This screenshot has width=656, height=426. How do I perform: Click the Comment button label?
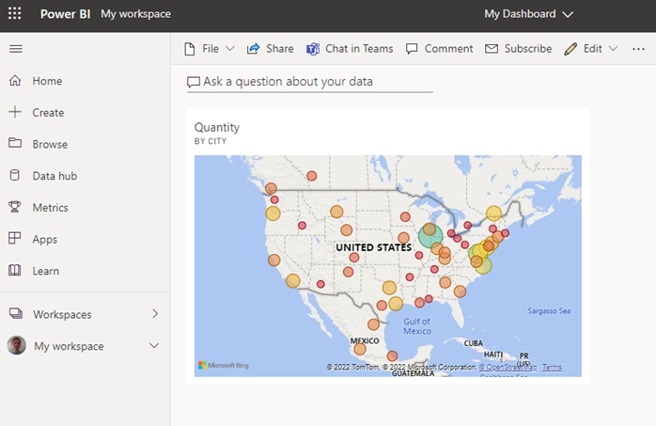(448, 49)
